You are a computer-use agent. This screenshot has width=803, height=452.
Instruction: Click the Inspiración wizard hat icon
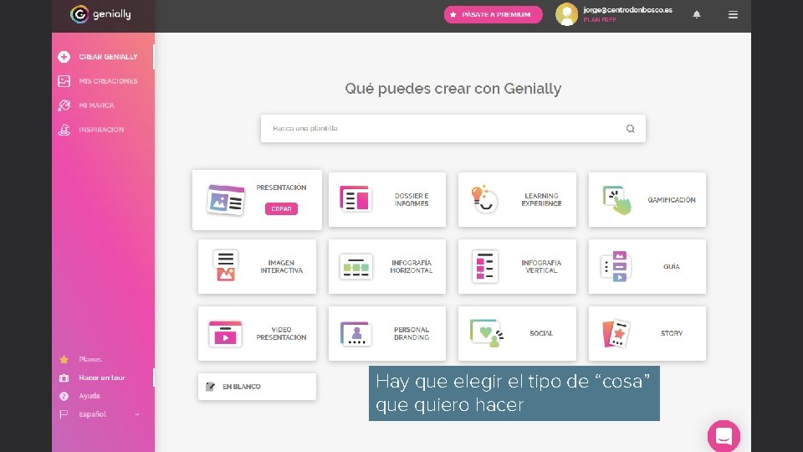pyautogui.click(x=64, y=130)
